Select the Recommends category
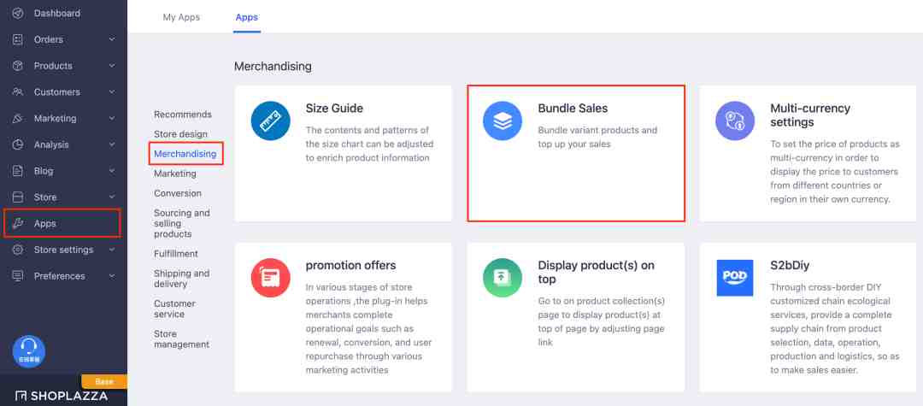Image resolution: width=923 pixels, height=406 pixels. click(x=183, y=115)
